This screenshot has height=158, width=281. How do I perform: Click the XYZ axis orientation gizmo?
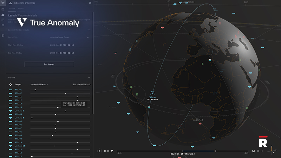(272, 150)
